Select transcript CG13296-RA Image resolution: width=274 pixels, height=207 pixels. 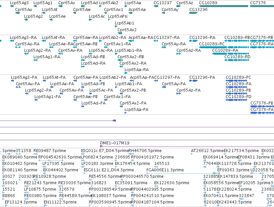[202, 38]
